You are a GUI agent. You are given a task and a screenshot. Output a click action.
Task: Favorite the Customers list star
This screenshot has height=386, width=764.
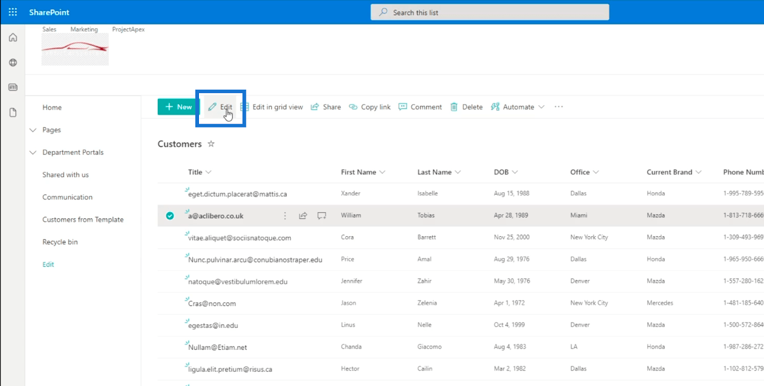tap(211, 144)
